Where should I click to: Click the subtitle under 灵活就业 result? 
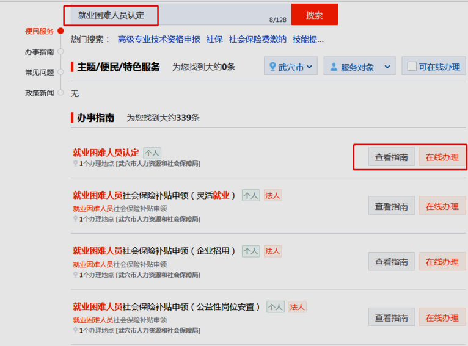click(120, 208)
